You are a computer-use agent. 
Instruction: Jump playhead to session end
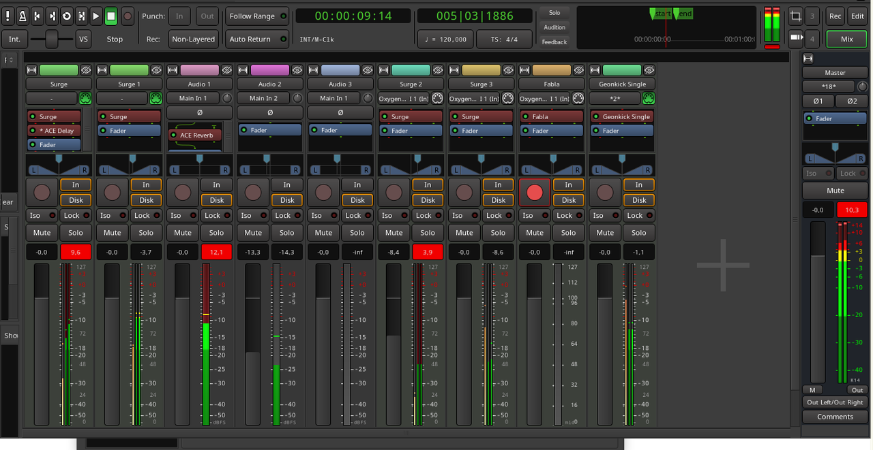(52, 16)
